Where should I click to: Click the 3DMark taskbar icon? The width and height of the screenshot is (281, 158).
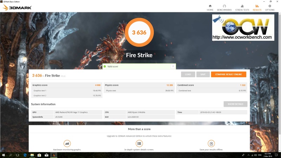click(x=54, y=155)
